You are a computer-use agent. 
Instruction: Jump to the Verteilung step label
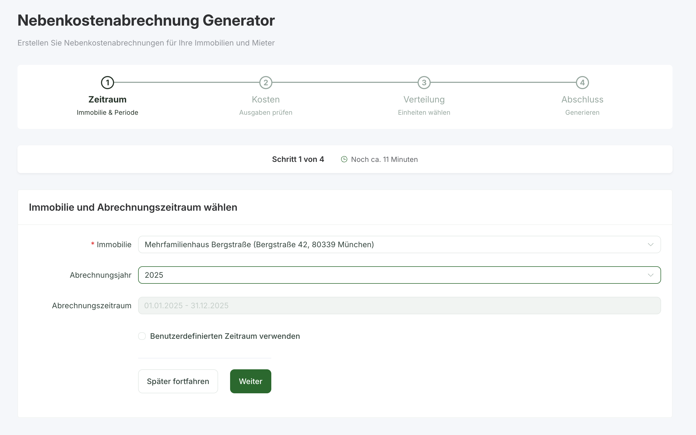tap(424, 99)
